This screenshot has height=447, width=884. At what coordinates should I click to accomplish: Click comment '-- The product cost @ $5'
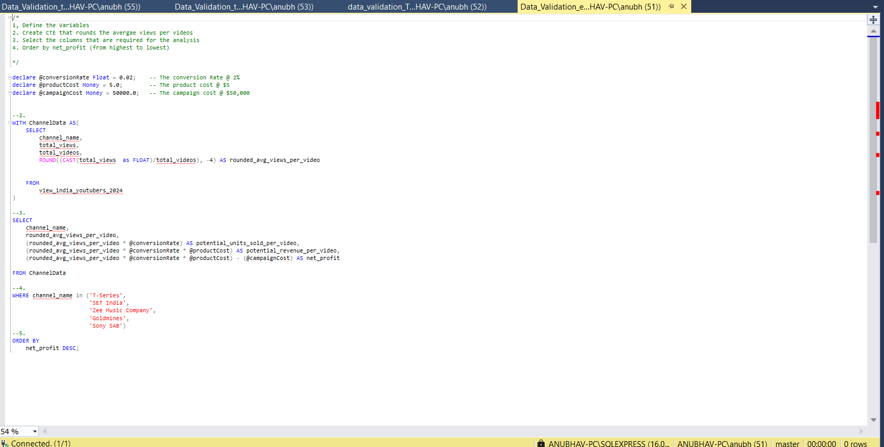coord(190,85)
